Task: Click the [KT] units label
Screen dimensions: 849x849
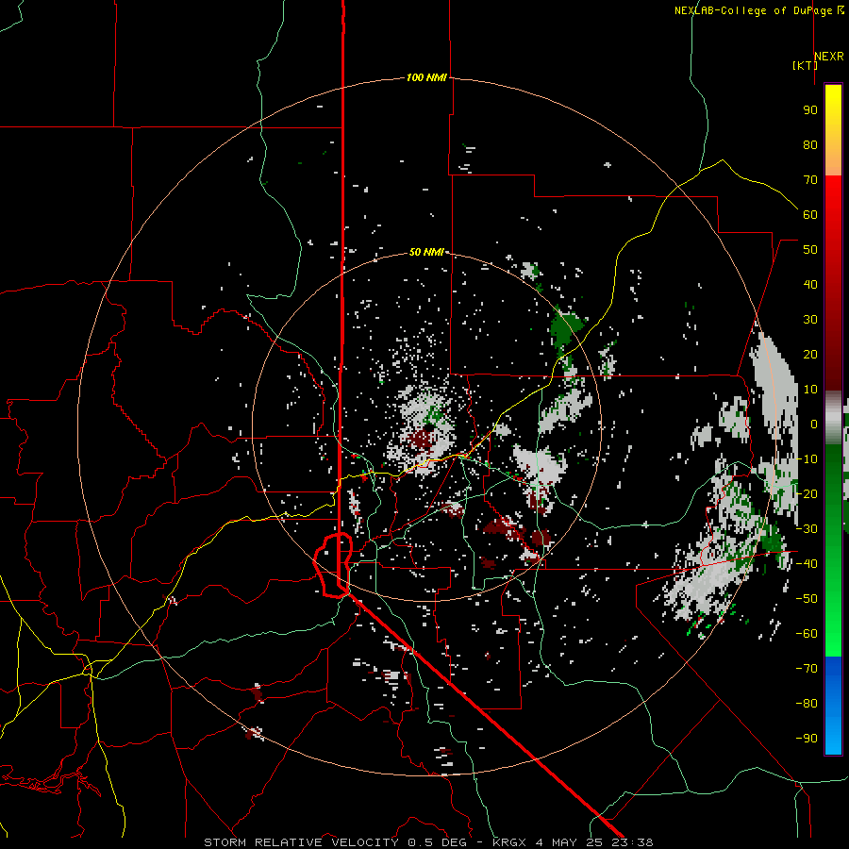Action: (x=805, y=65)
